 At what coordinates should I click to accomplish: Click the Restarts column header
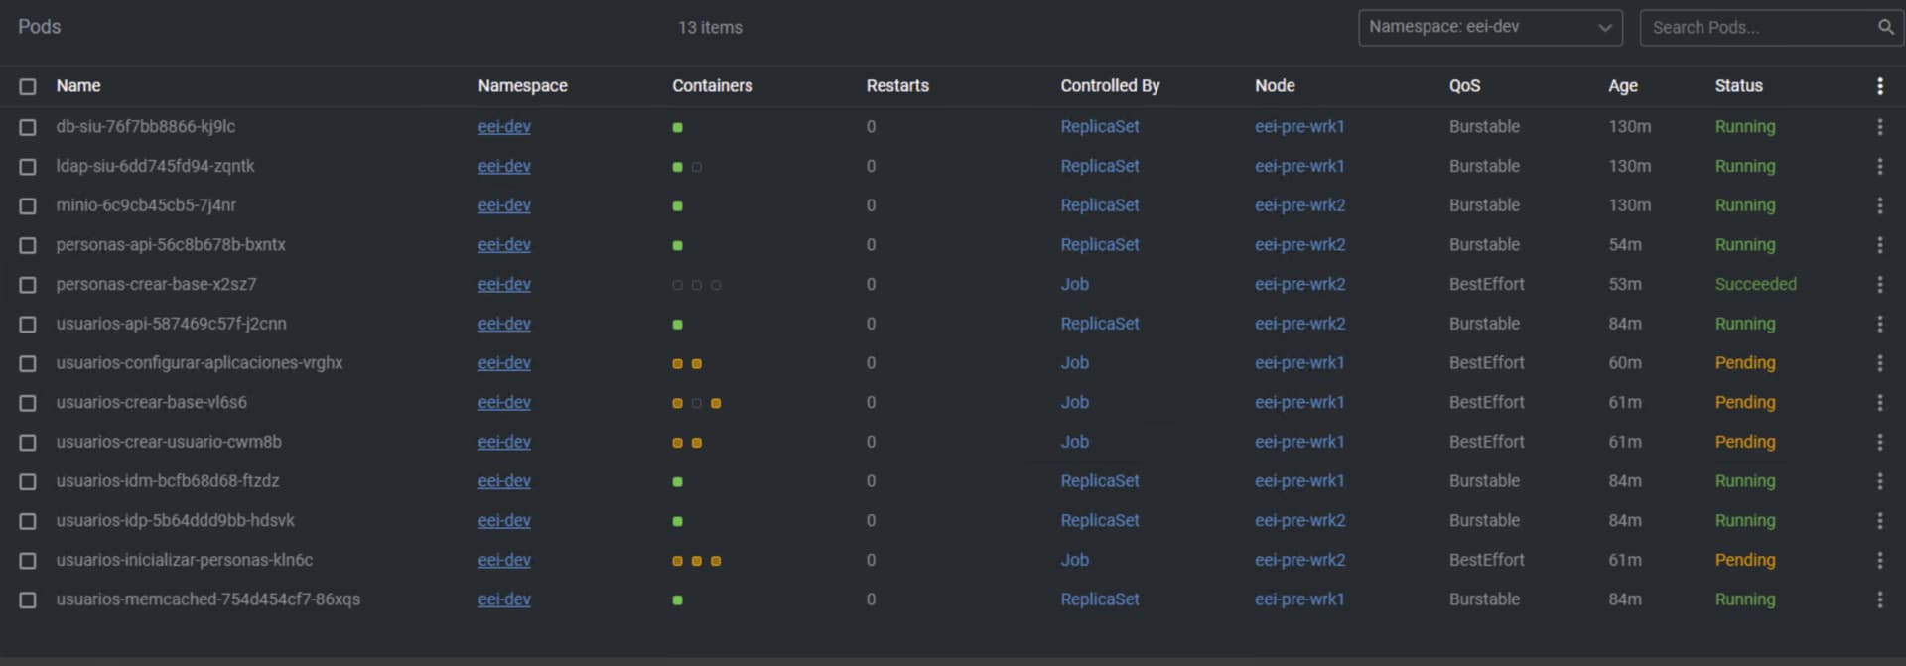tap(896, 86)
